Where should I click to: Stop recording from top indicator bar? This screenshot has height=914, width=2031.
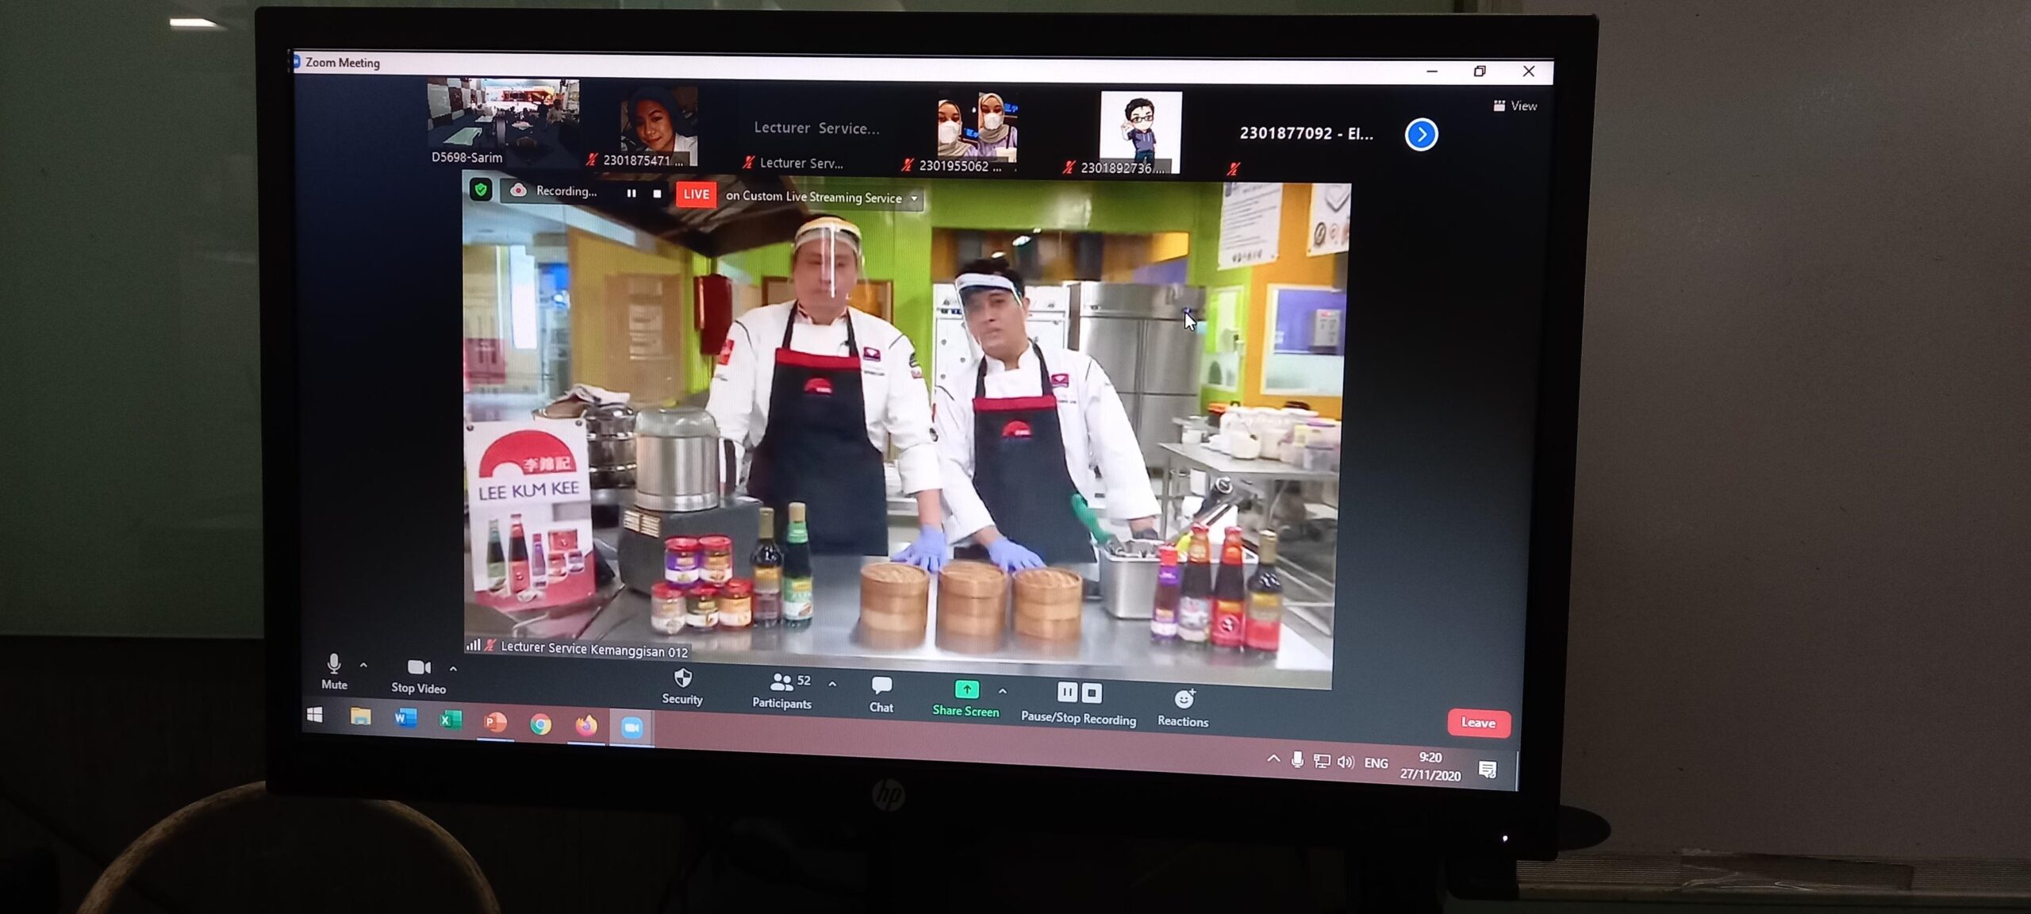coord(657,194)
